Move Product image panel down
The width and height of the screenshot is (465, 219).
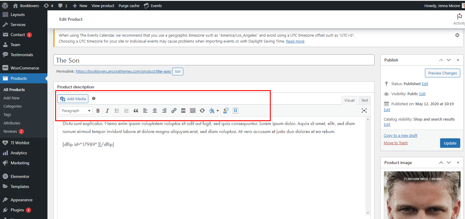point(449,163)
